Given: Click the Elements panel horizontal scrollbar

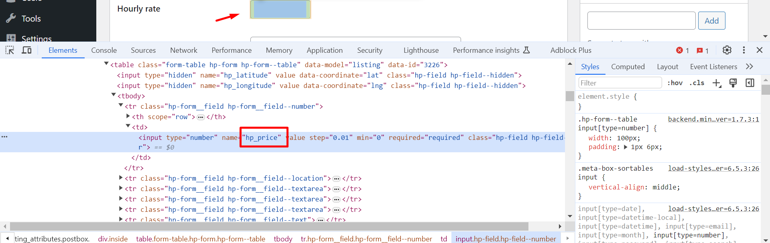Looking at the screenshot, I should point(269,226).
